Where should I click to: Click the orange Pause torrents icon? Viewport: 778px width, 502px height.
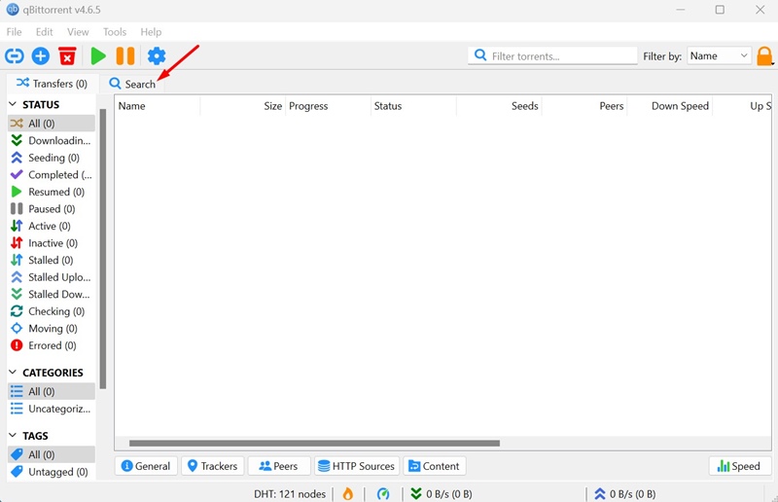tap(125, 56)
